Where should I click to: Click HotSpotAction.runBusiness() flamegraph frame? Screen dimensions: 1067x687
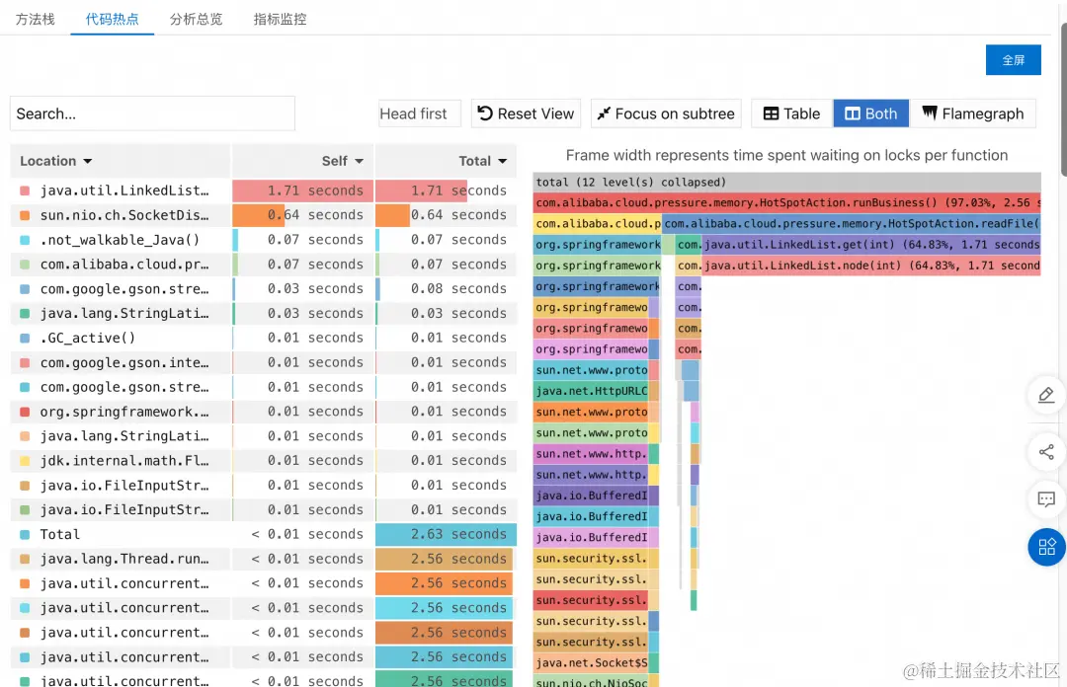coord(786,202)
